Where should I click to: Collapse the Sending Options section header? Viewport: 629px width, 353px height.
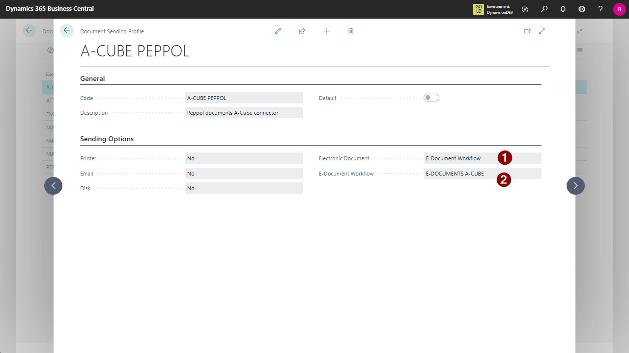pyautogui.click(x=107, y=139)
